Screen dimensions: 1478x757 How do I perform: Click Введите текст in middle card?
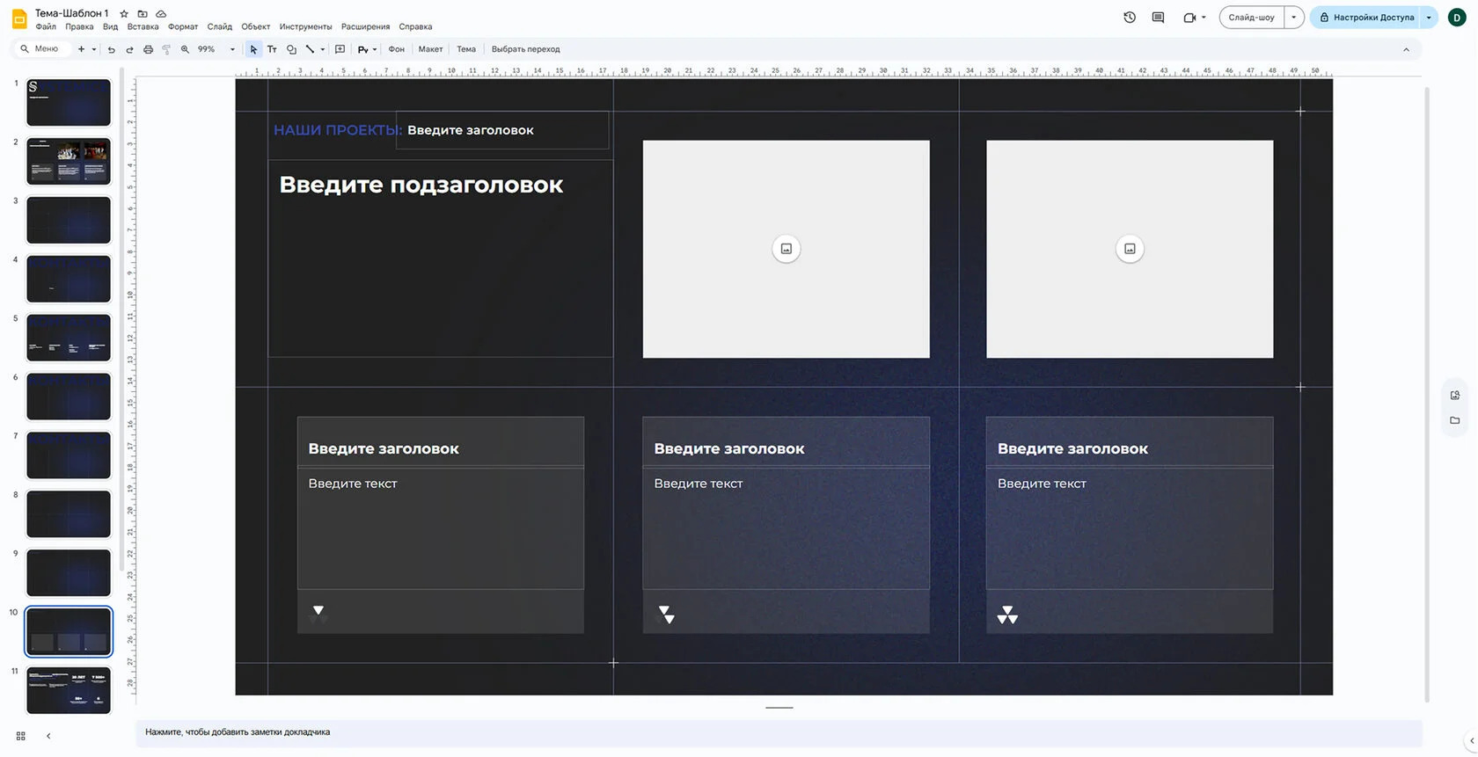pos(699,484)
